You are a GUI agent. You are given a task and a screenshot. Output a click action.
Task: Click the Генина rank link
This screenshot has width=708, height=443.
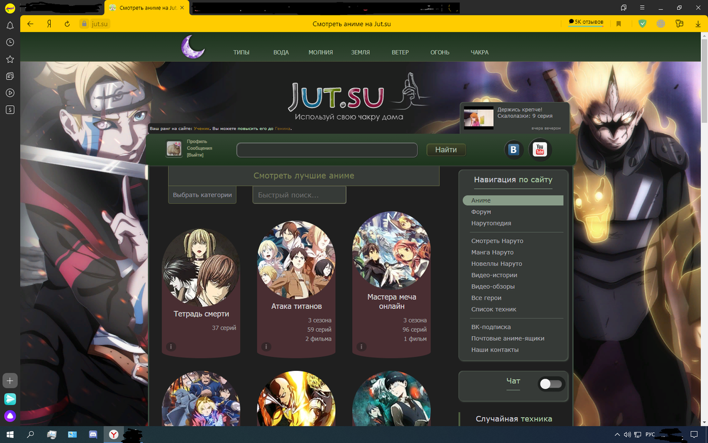(x=283, y=128)
